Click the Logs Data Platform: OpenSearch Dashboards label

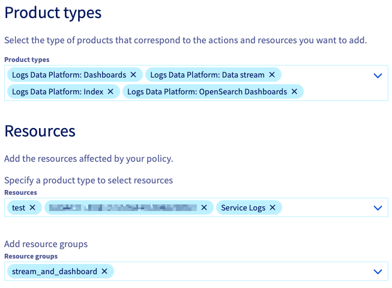(x=207, y=91)
